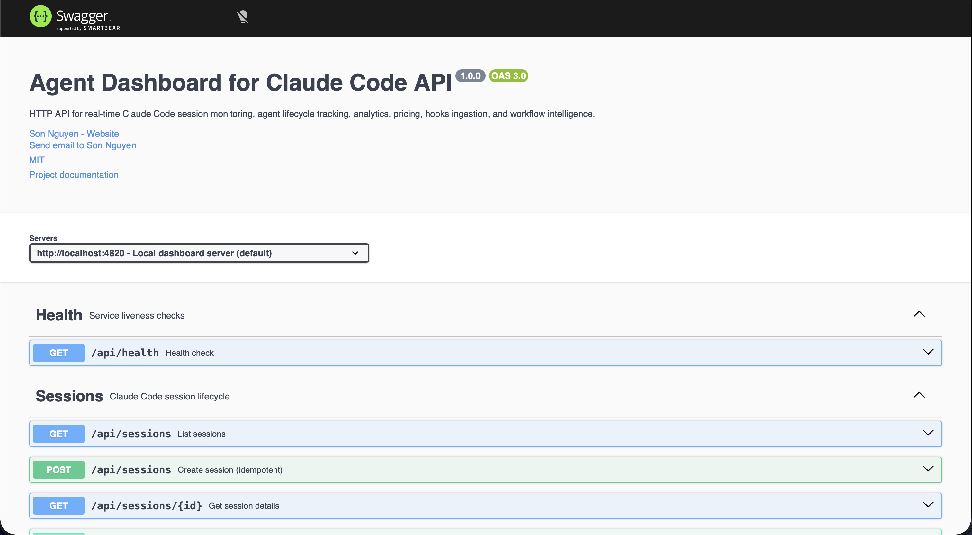The width and height of the screenshot is (972, 535).
Task: Click 'Claude Code session lifecycle' description
Action: tap(170, 397)
